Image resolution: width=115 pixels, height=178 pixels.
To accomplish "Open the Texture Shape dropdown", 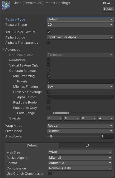I will (80, 25).
